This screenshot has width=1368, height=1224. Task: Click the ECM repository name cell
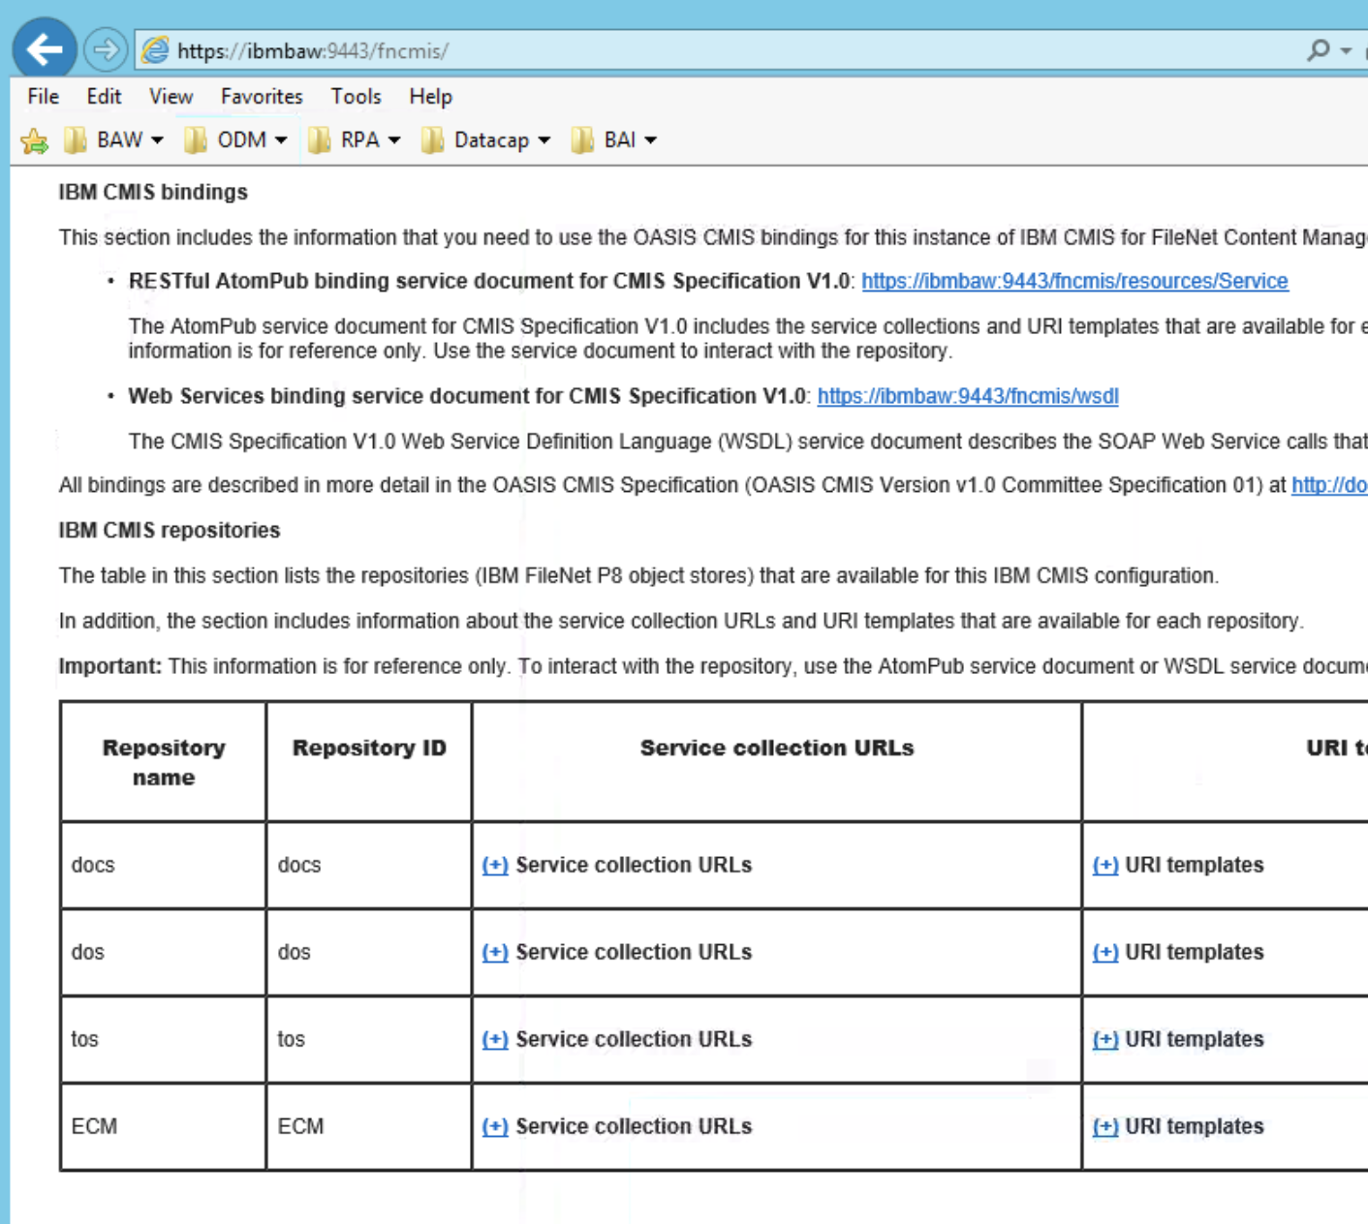point(163,1126)
